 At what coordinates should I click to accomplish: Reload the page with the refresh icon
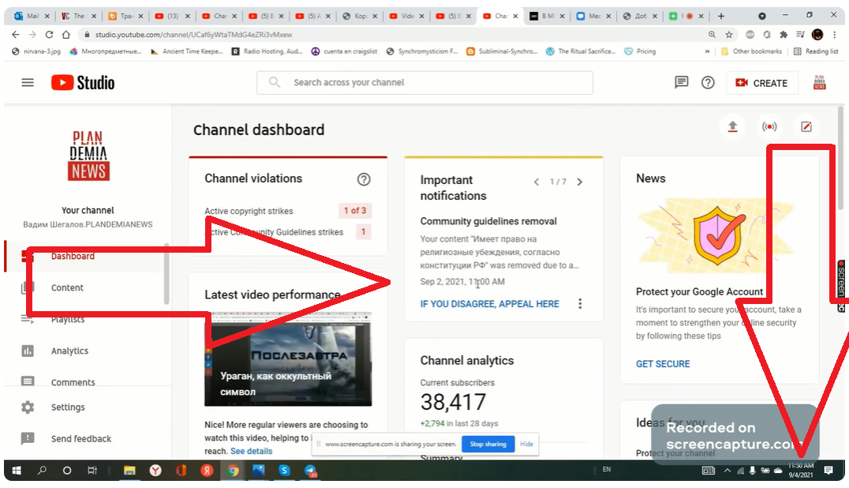(x=49, y=35)
